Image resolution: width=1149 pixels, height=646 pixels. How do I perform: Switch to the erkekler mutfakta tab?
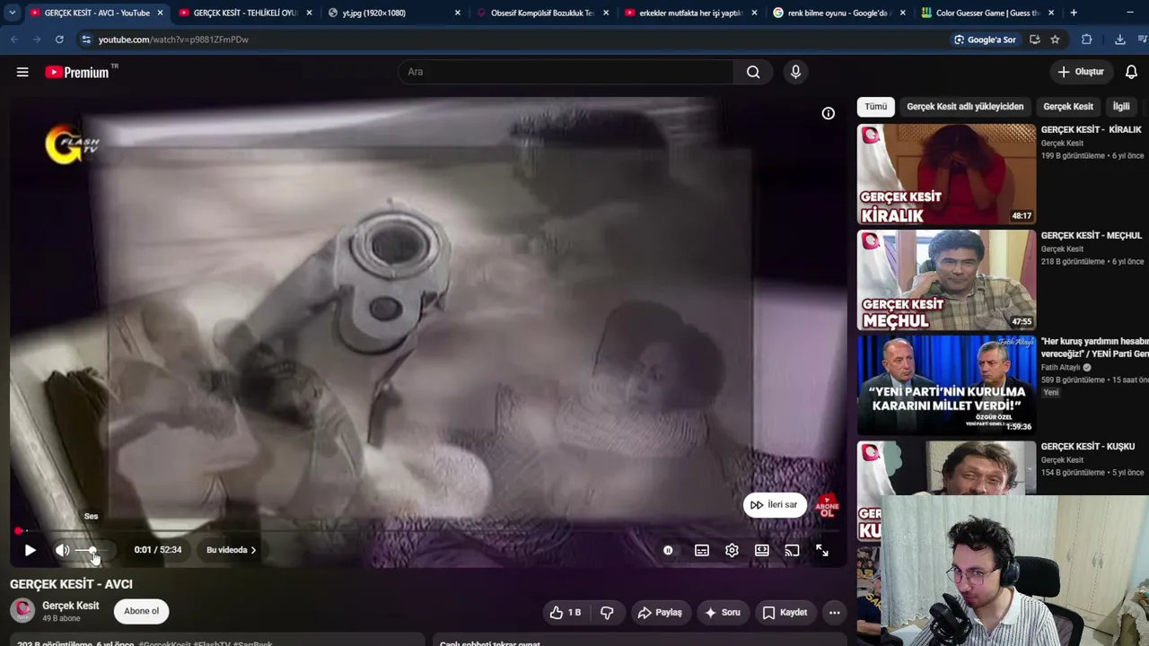tap(690, 13)
